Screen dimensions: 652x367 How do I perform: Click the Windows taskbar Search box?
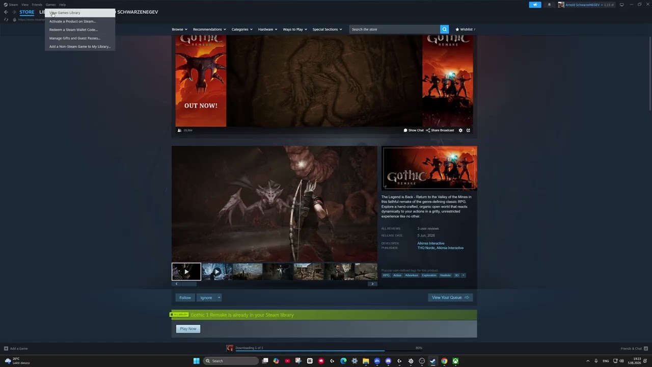click(231, 361)
